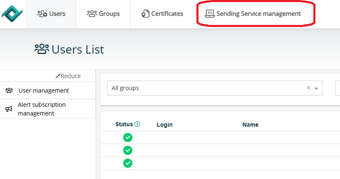The image size is (340, 179).
Task: Click the application logo in the header
Action: pyautogui.click(x=13, y=14)
